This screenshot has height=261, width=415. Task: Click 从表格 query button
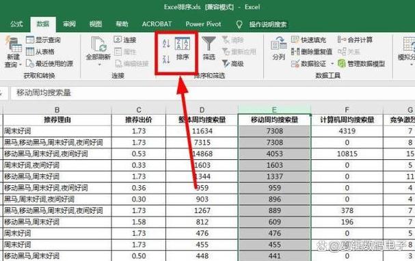click(x=40, y=51)
